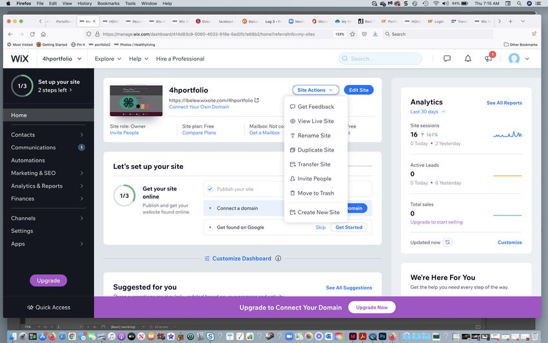
Task: Click the Wi-Fi icon in menu bar
Action: point(436,3)
